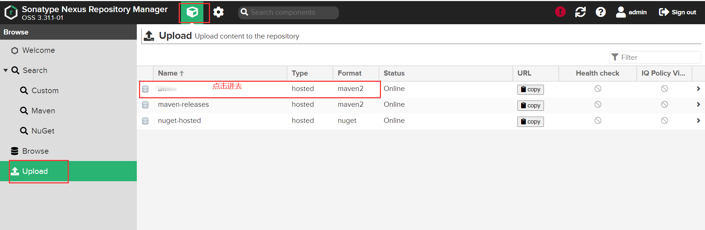Click the admin user account

pyautogui.click(x=631, y=12)
